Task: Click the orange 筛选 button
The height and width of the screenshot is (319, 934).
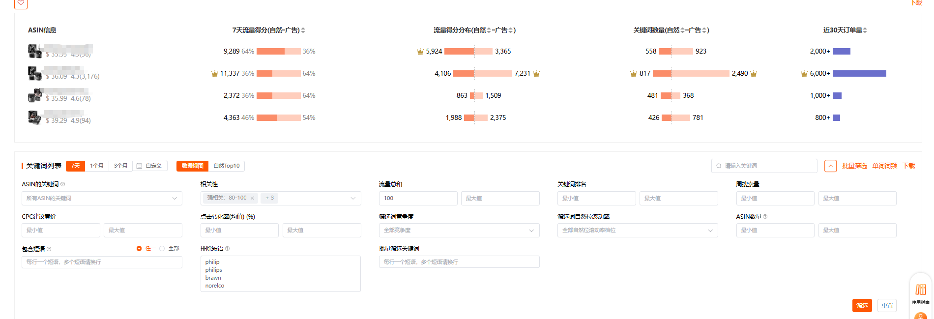Action: coord(862,306)
